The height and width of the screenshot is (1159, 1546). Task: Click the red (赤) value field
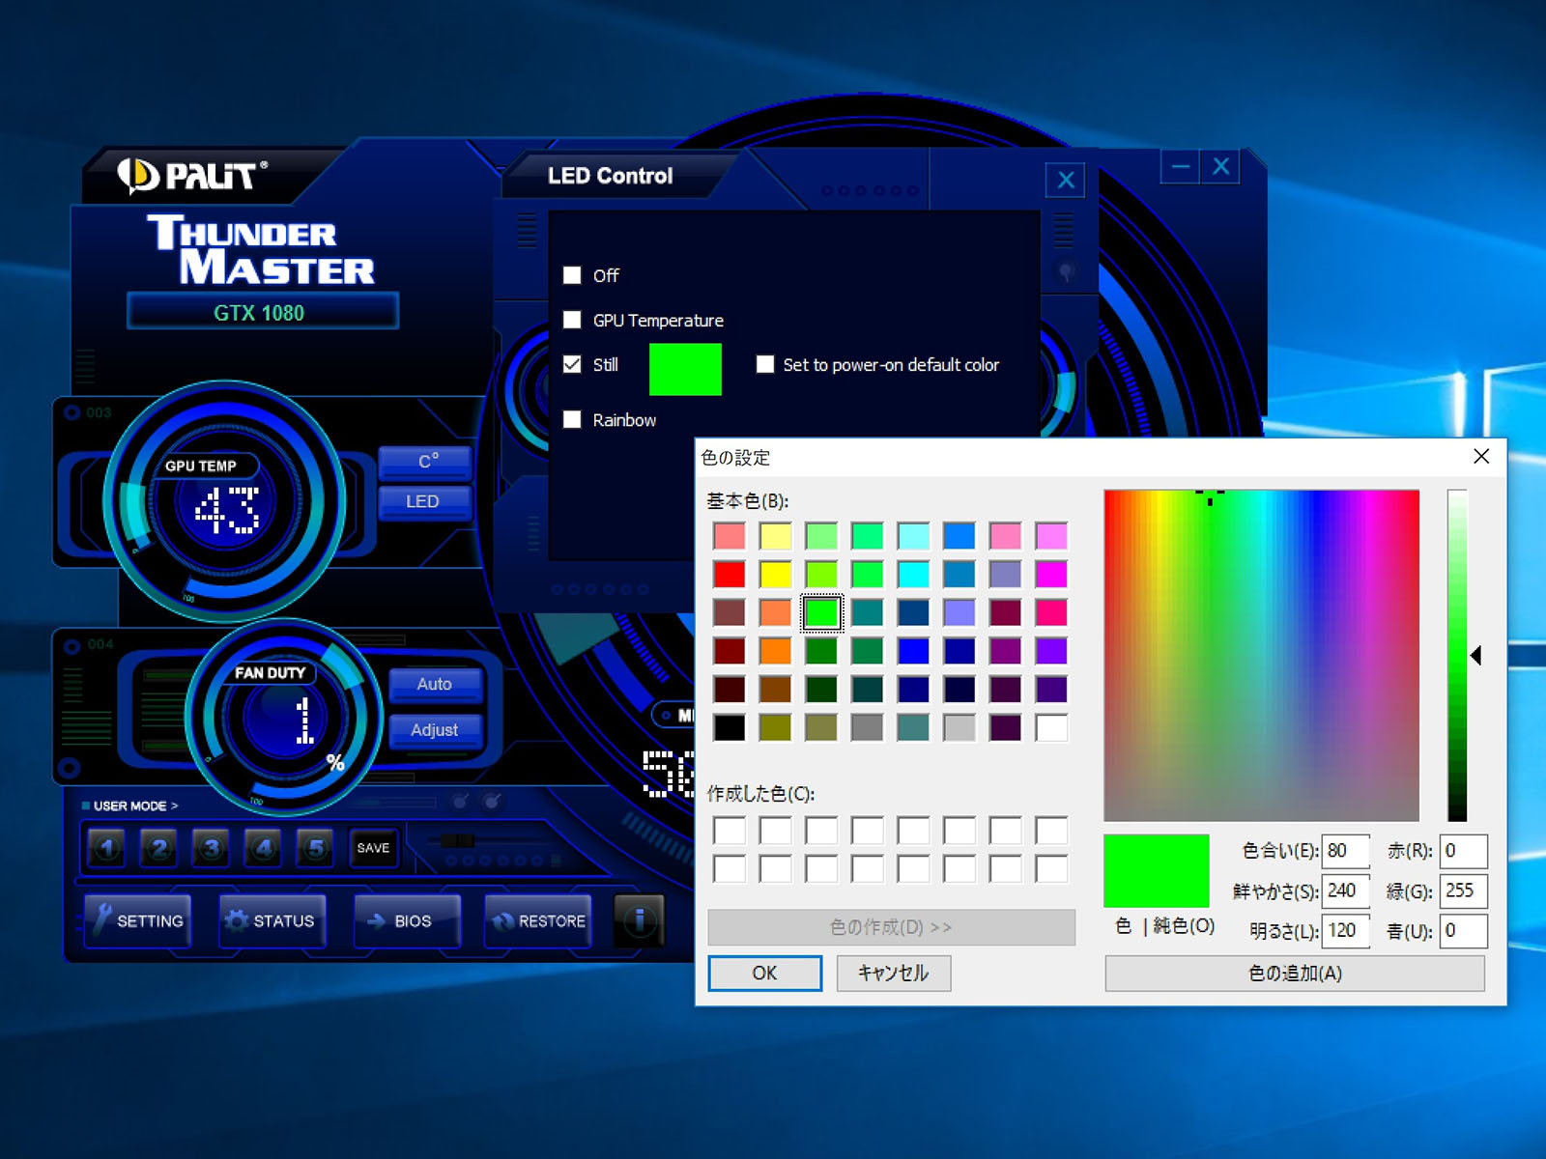click(x=1463, y=851)
